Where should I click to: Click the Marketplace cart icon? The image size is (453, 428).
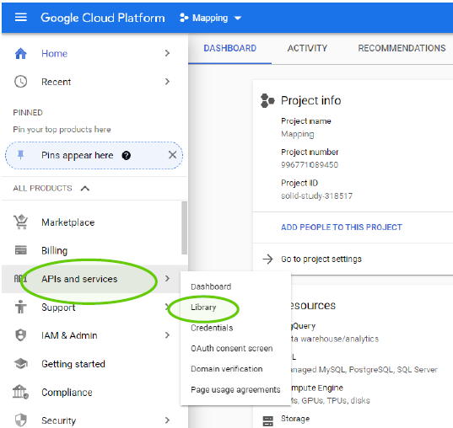[x=21, y=222]
